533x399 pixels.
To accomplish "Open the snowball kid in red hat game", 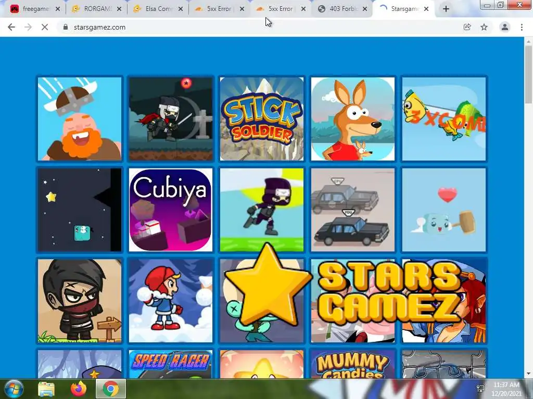I will click(x=171, y=301).
